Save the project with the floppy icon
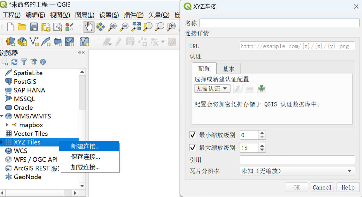 click(34, 27)
